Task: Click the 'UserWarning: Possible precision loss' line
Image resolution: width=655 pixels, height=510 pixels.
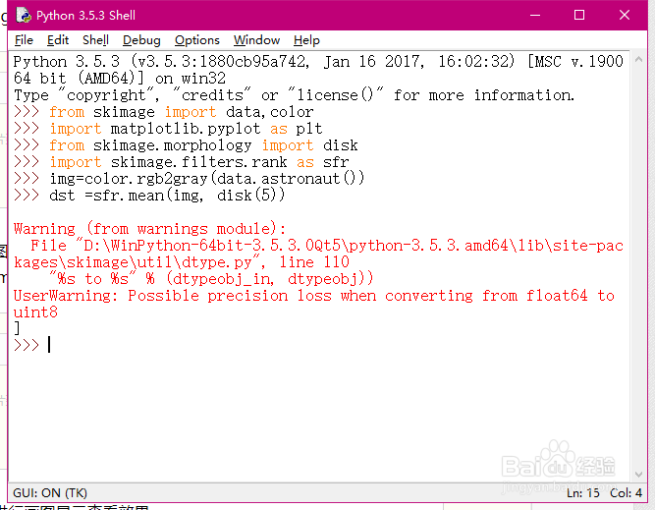Action: [x=314, y=296]
